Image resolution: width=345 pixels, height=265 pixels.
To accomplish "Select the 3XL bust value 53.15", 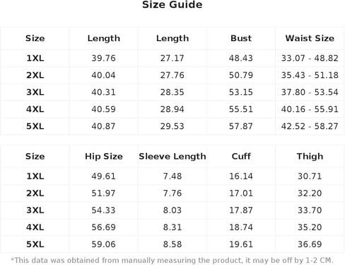I will 241,92.
